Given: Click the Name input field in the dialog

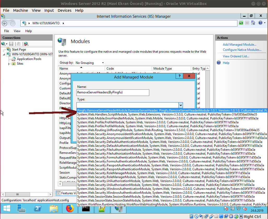Looking at the screenshot, I should (113, 92).
